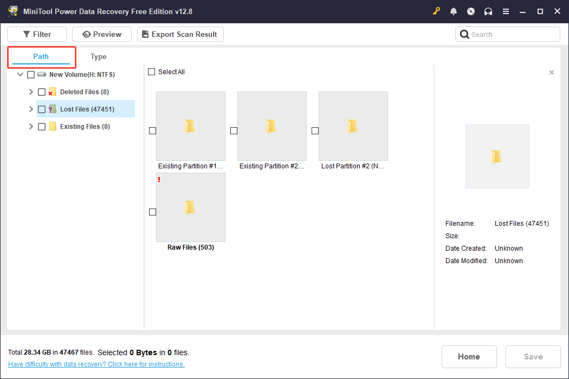This screenshot has width=569, height=379.
Task: Click the Home button
Action: click(x=469, y=356)
